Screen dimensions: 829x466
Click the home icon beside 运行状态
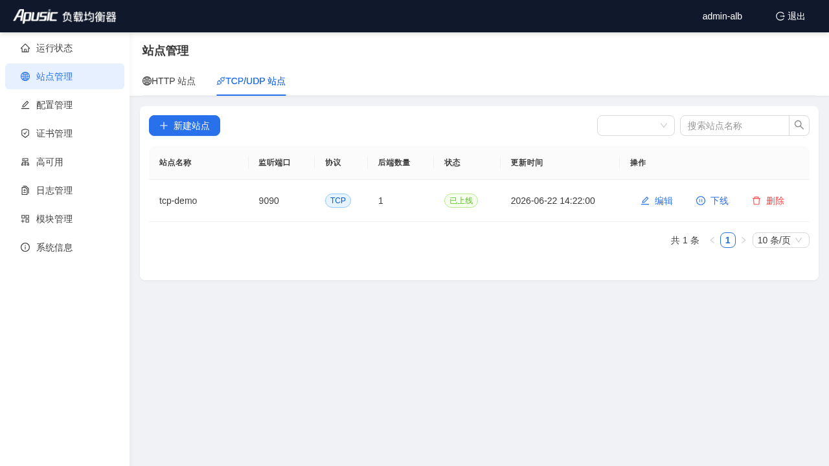coord(25,48)
